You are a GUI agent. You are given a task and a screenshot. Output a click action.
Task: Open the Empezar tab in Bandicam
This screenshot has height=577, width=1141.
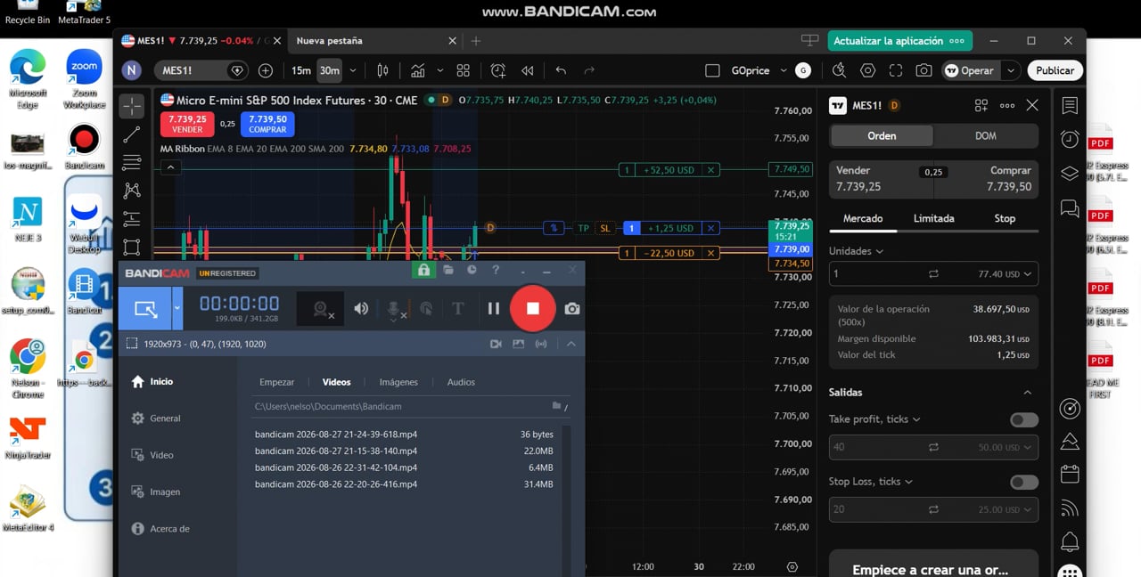276,382
